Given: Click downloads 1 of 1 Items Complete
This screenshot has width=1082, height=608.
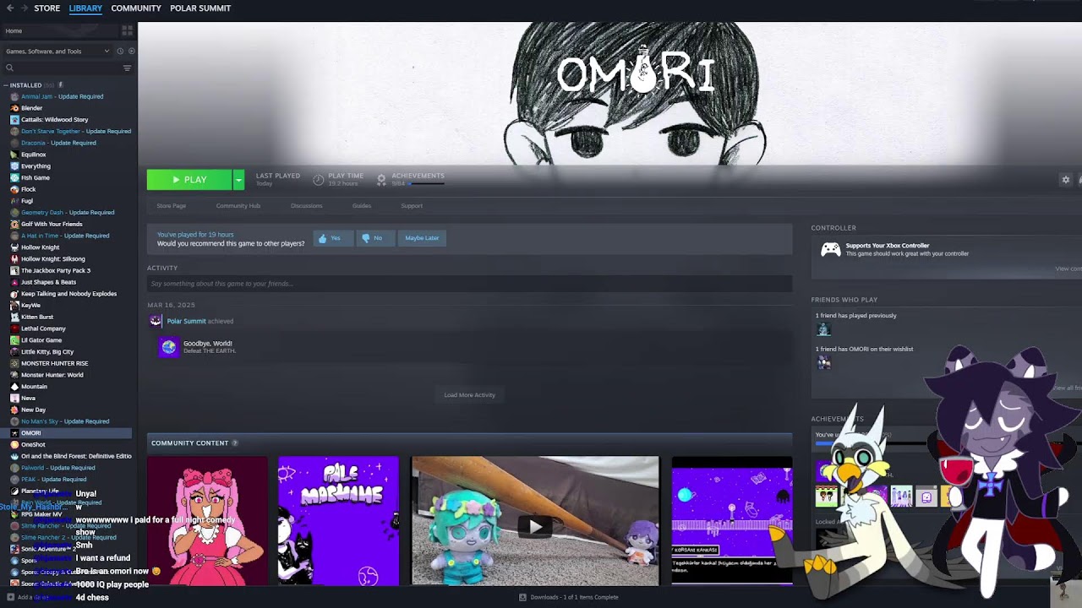Looking at the screenshot, I should pos(574,597).
